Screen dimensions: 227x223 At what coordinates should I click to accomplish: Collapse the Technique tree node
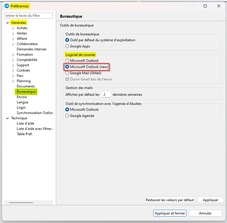[x=8, y=118]
